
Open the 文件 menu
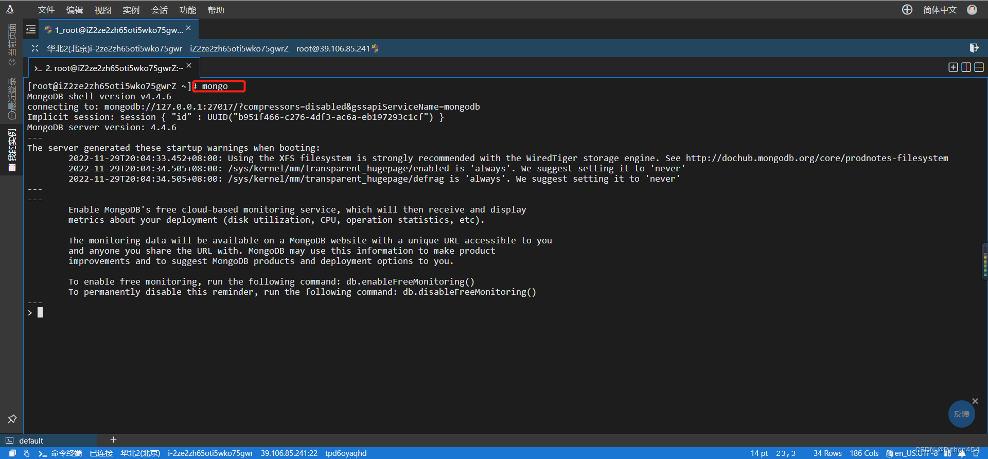pos(46,10)
